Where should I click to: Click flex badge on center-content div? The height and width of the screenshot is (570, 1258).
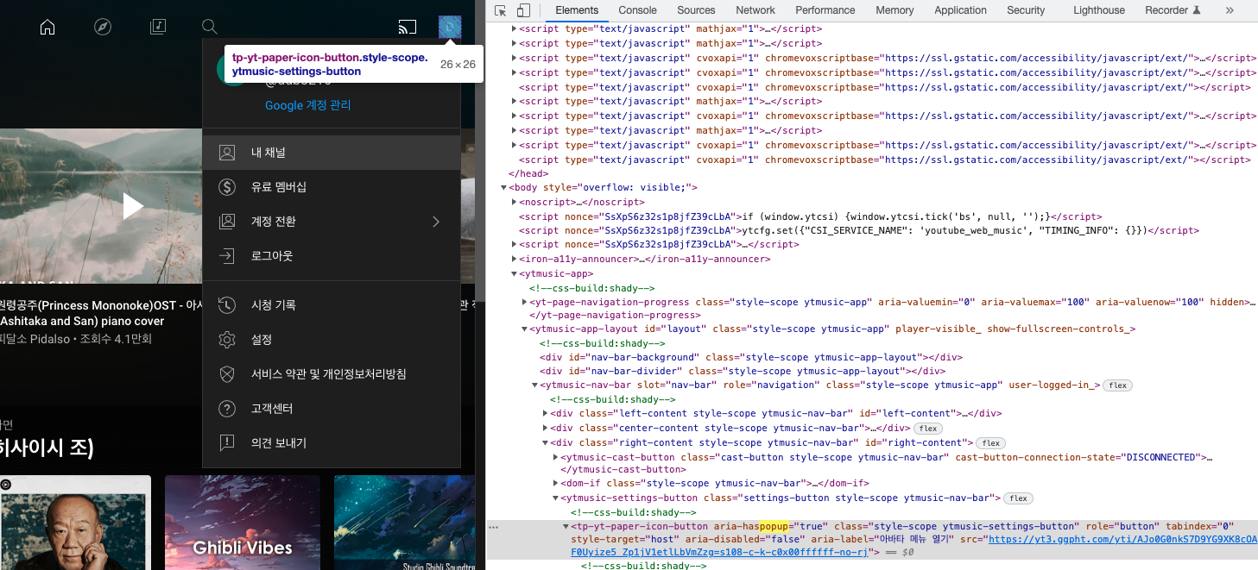928,429
